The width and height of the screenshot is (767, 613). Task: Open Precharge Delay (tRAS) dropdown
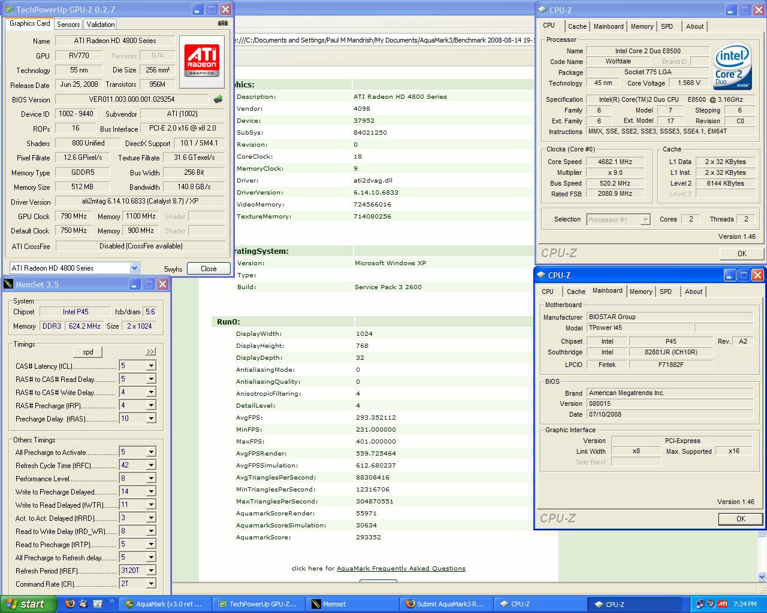pos(151,418)
